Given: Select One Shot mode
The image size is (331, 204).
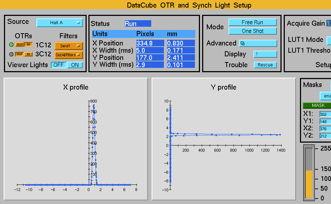Looking at the screenshot, I should (252, 31).
